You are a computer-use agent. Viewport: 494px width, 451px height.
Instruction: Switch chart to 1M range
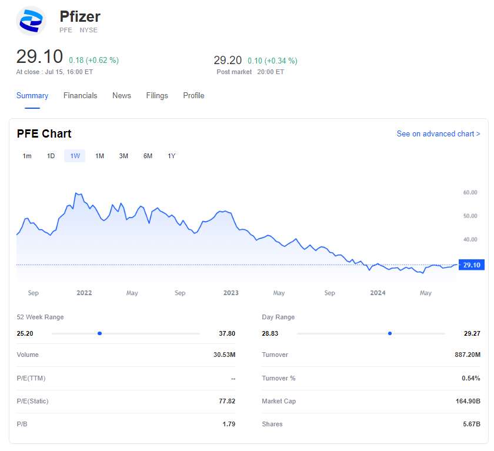(99, 156)
